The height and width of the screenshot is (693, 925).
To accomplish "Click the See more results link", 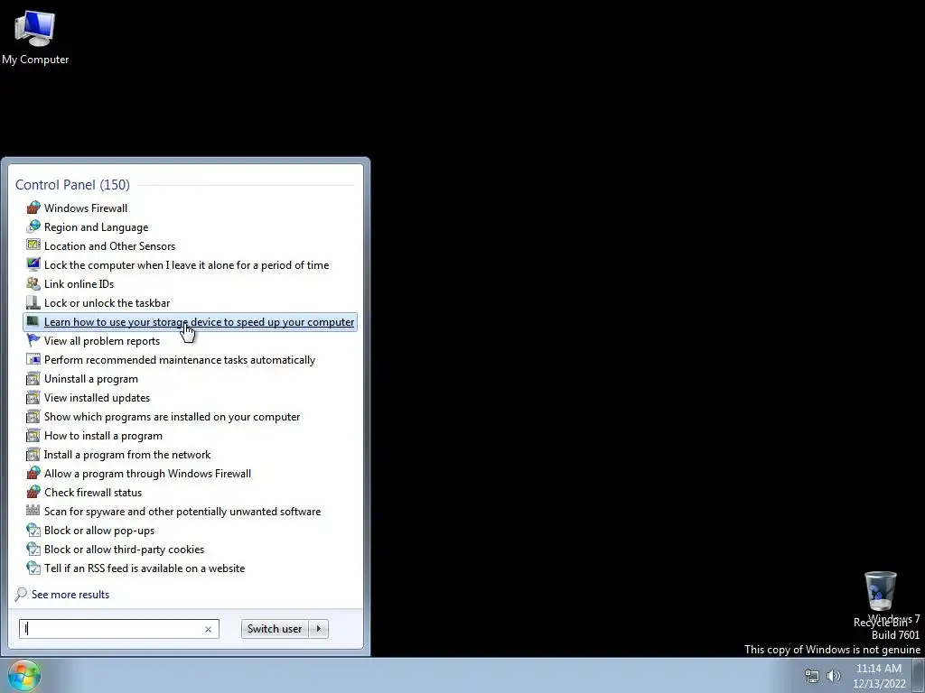I will (x=70, y=594).
